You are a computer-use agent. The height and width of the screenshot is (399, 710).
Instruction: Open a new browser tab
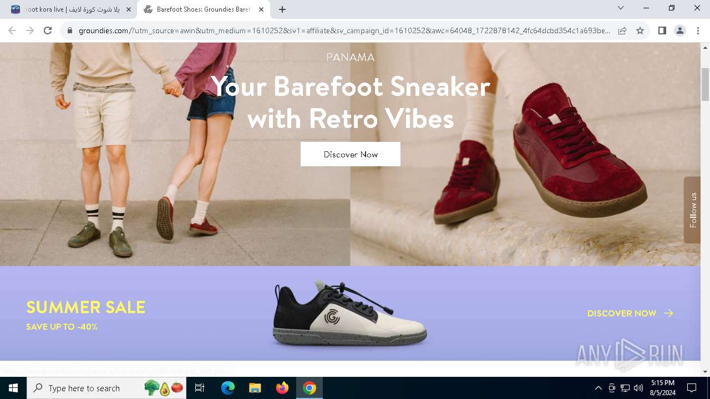pyautogui.click(x=282, y=9)
